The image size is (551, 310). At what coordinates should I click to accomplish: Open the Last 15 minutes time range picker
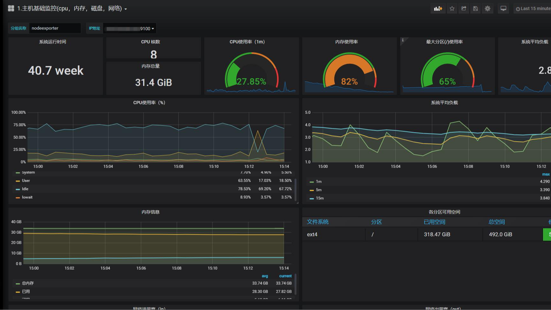tap(532, 8)
